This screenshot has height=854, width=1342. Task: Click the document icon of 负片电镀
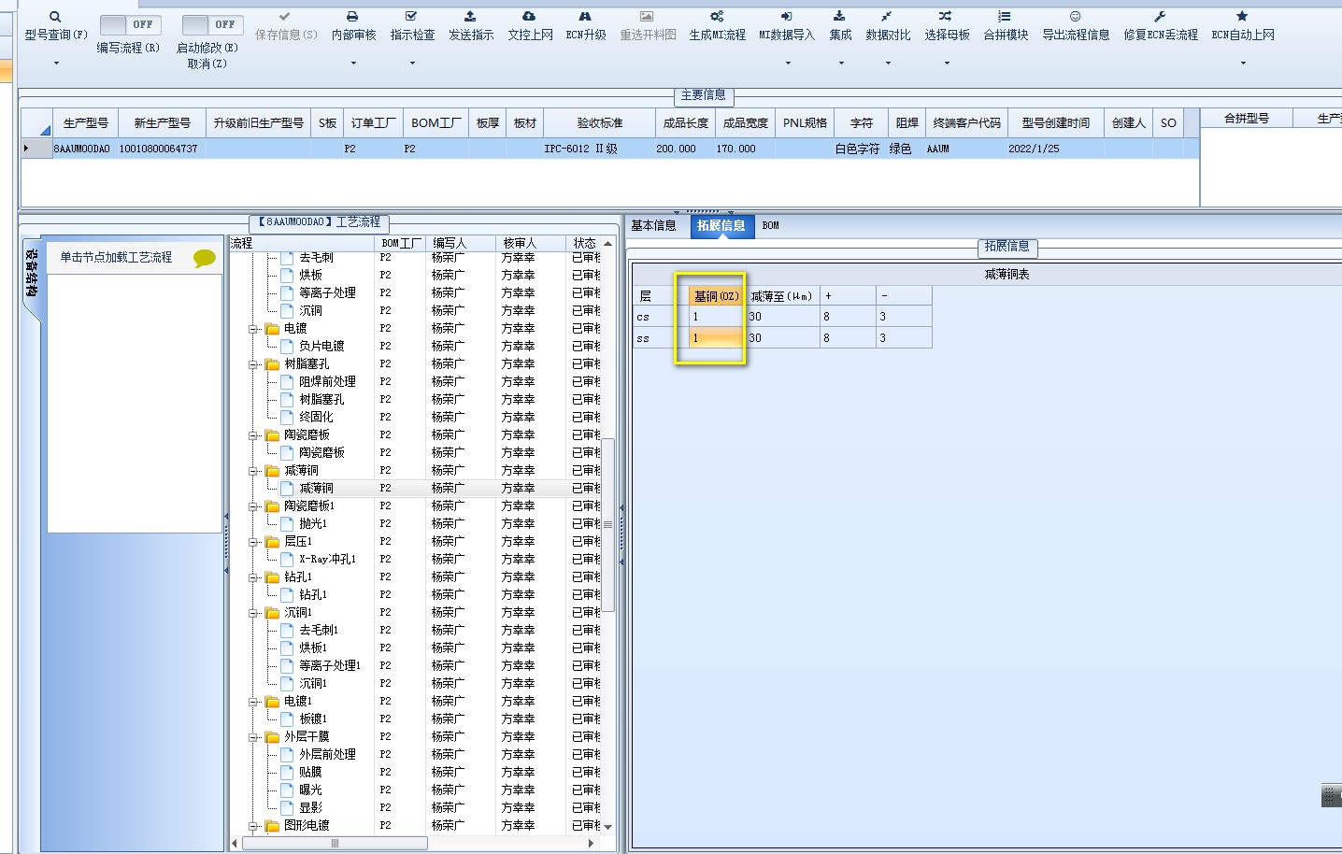pyautogui.click(x=288, y=347)
